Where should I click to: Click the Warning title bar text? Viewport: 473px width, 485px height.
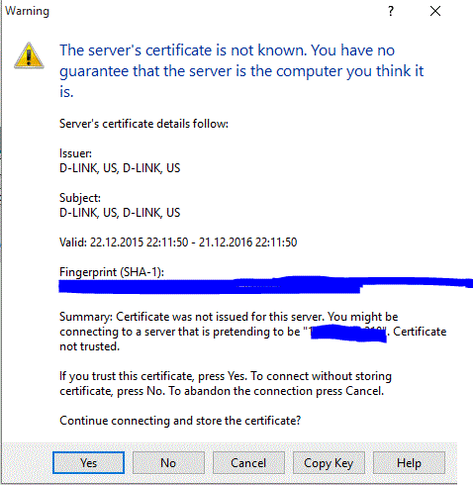(x=27, y=11)
